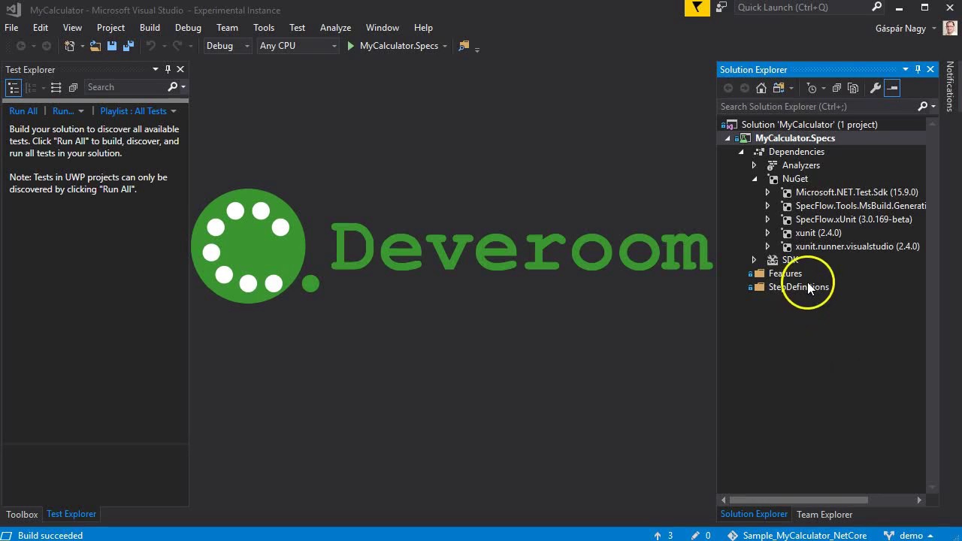Screen dimensions: 962x541
Task: Click the Redo arrow in toolbar
Action: click(x=178, y=46)
